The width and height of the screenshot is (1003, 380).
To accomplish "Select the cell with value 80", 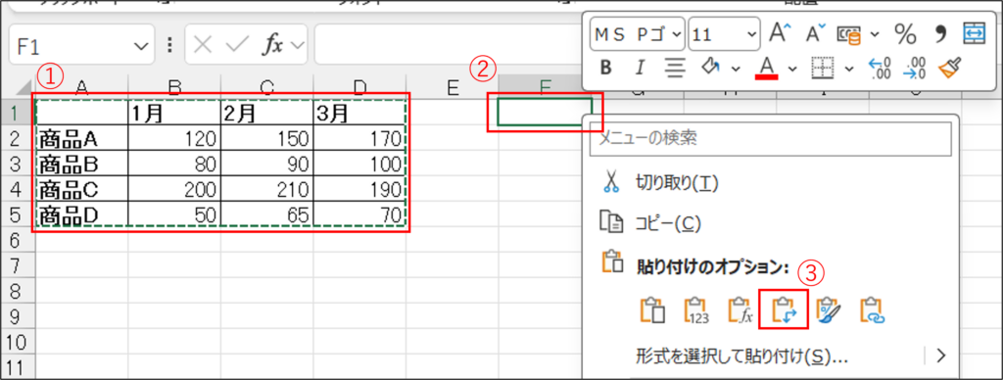I will click(x=174, y=164).
